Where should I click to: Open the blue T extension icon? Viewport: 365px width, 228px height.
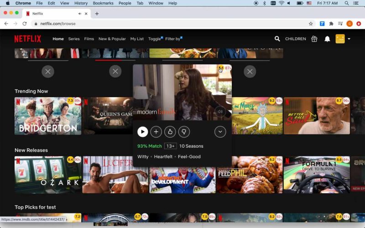(x=322, y=24)
